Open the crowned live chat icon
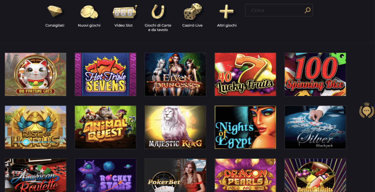The width and height of the screenshot is (375, 192). pyautogui.click(x=366, y=110)
